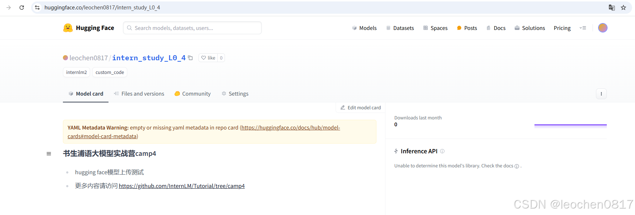Click the intern_study_L0_4 model name
The width and height of the screenshot is (635, 215).
149,58
